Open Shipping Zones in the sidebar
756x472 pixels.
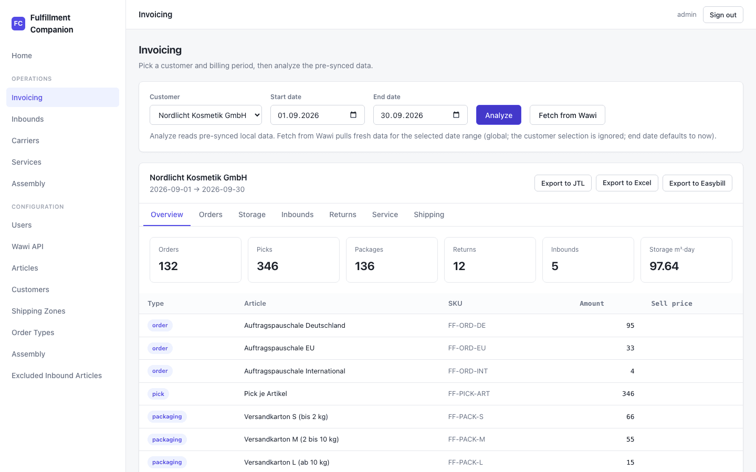62,311
